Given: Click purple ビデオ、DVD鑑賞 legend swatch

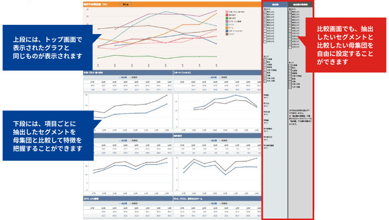Looking at the screenshot, I should point(227,21).
